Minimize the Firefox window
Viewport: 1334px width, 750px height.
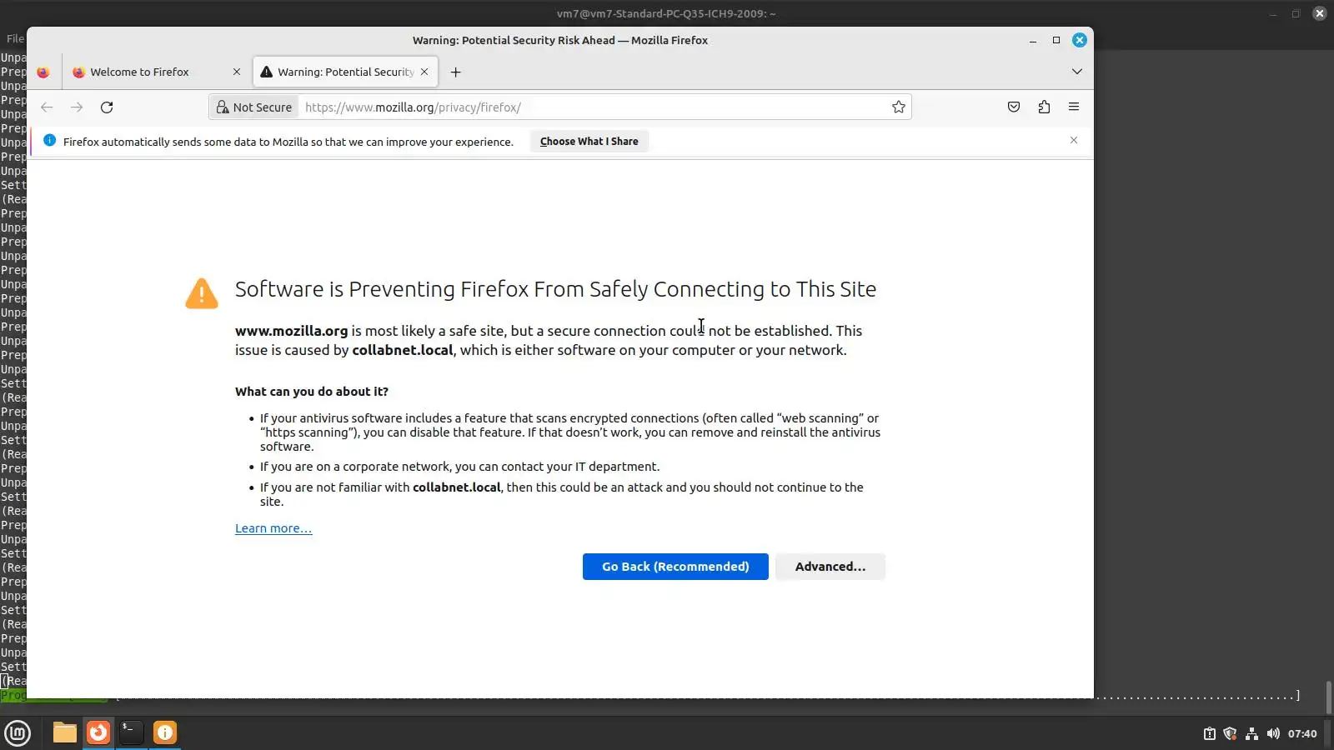click(x=1033, y=40)
